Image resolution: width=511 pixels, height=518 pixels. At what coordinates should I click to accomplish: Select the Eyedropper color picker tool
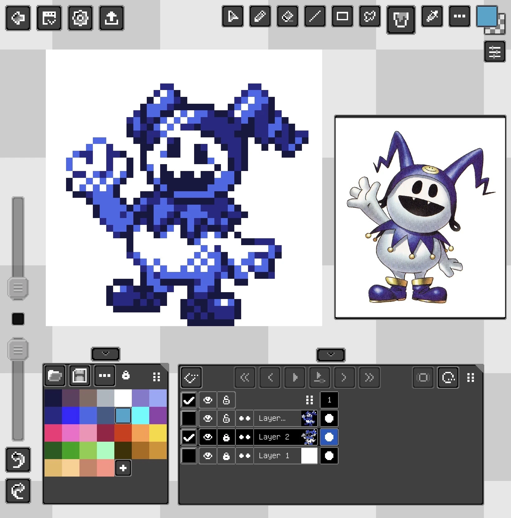(432, 17)
